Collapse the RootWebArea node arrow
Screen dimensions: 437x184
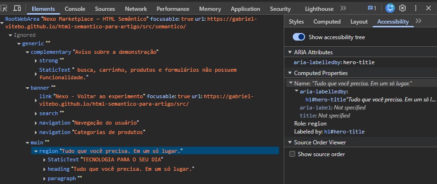[2, 23]
